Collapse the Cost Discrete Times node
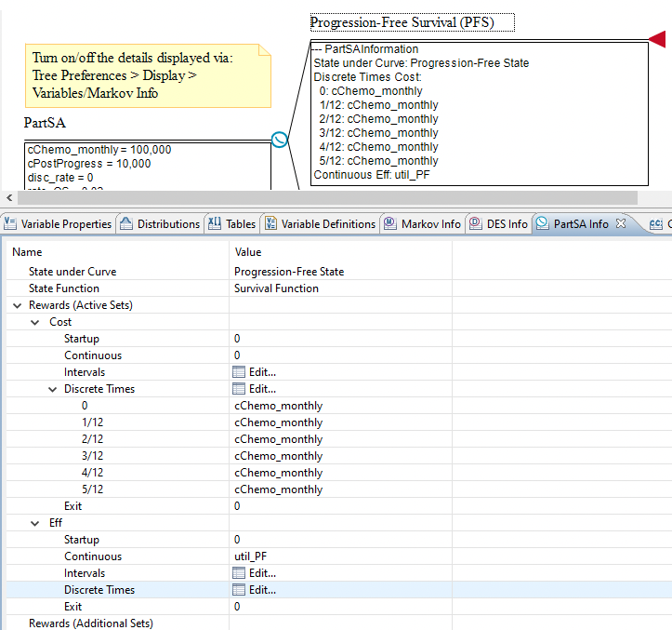The width and height of the screenshot is (672, 630). click(53, 389)
